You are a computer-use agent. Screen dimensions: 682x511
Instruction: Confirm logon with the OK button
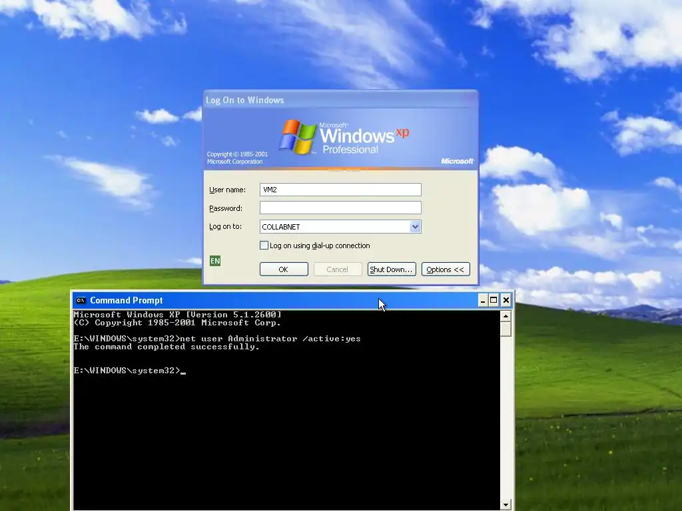[x=284, y=269]
